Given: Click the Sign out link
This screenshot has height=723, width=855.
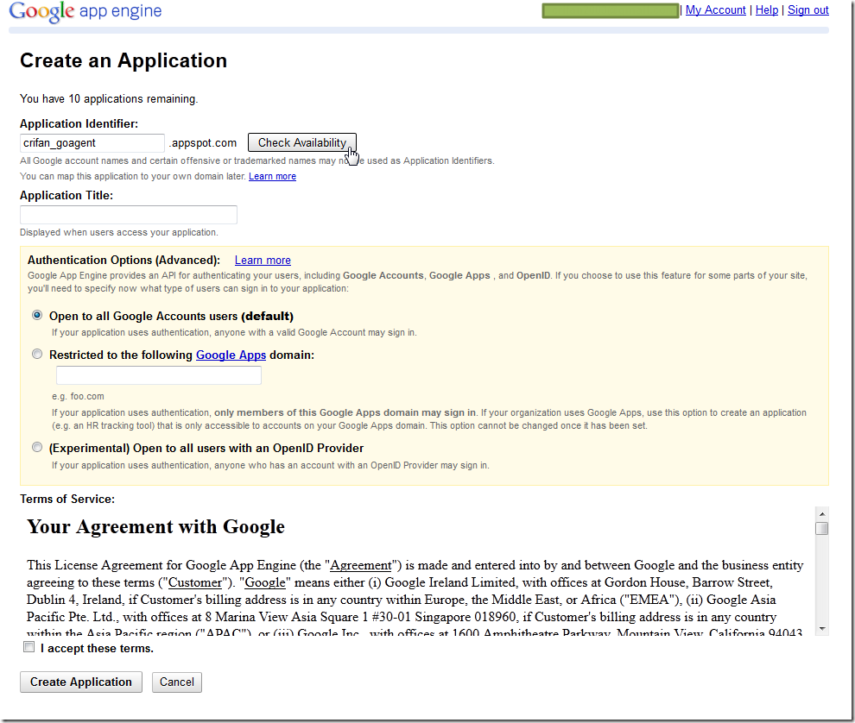Looking at the screenshot, I should tap(807, 10).
